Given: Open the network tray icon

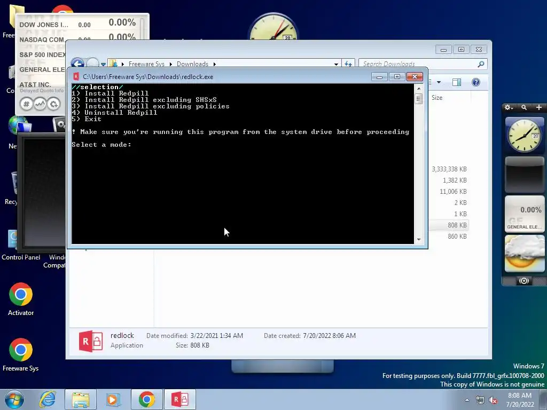Looking at the screenshot, I should coord(480,400).
